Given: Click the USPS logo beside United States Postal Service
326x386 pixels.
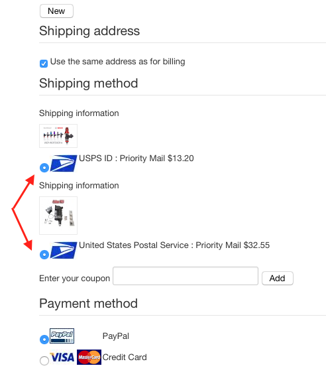Looking at the screenshot, I should coord(64,250).
